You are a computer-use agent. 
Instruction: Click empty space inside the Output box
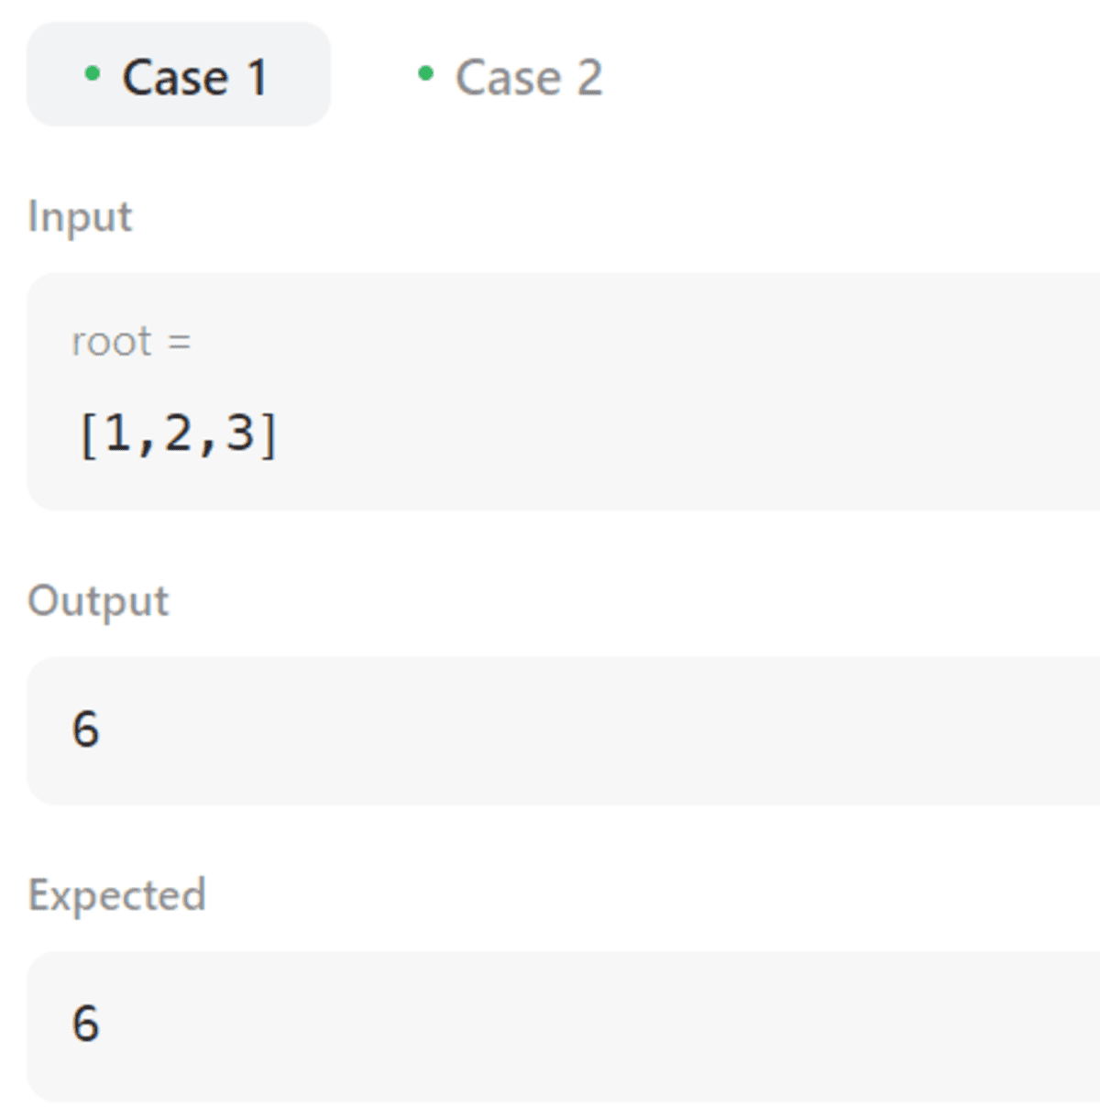click(596, 730)
